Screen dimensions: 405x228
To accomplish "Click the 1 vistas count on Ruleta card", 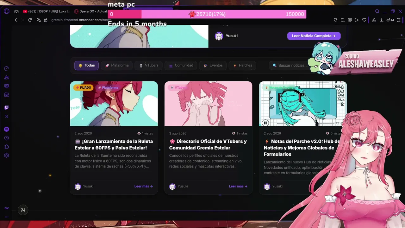I will [x=145, y=133].
